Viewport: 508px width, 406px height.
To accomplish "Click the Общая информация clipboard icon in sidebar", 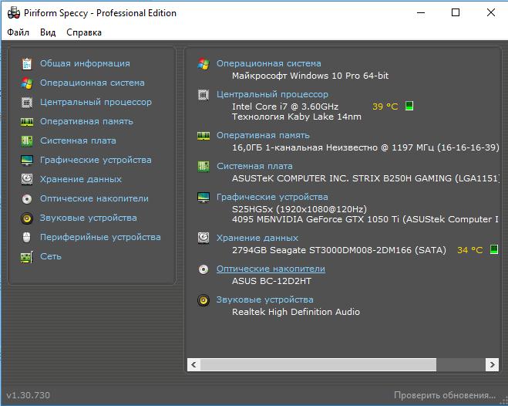I will click(x=27, y=64).
